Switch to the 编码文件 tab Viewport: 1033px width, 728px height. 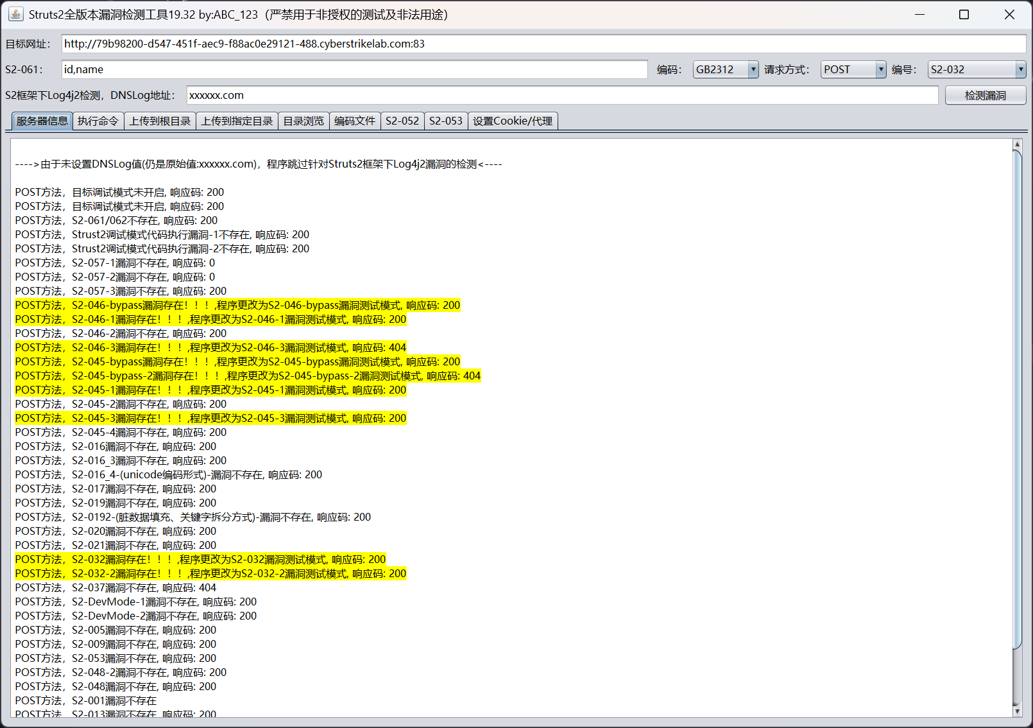(355, 121)
